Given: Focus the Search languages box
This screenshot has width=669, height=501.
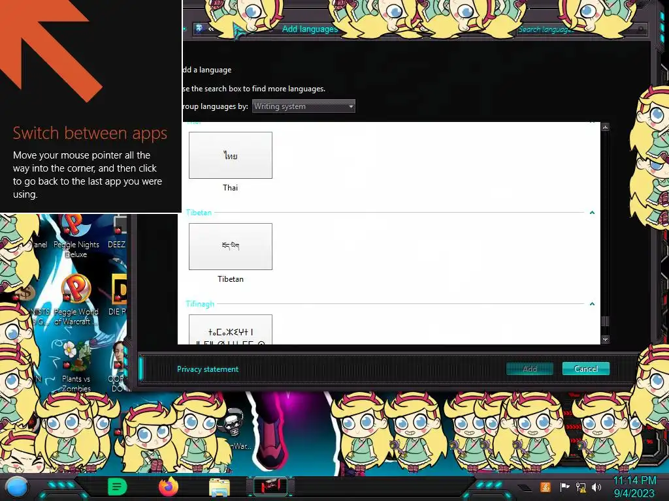Looking at the screenshot, I should click(582, 29).
